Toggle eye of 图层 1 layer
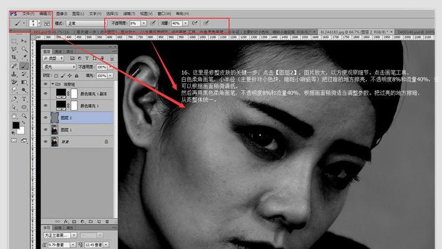 45,129
